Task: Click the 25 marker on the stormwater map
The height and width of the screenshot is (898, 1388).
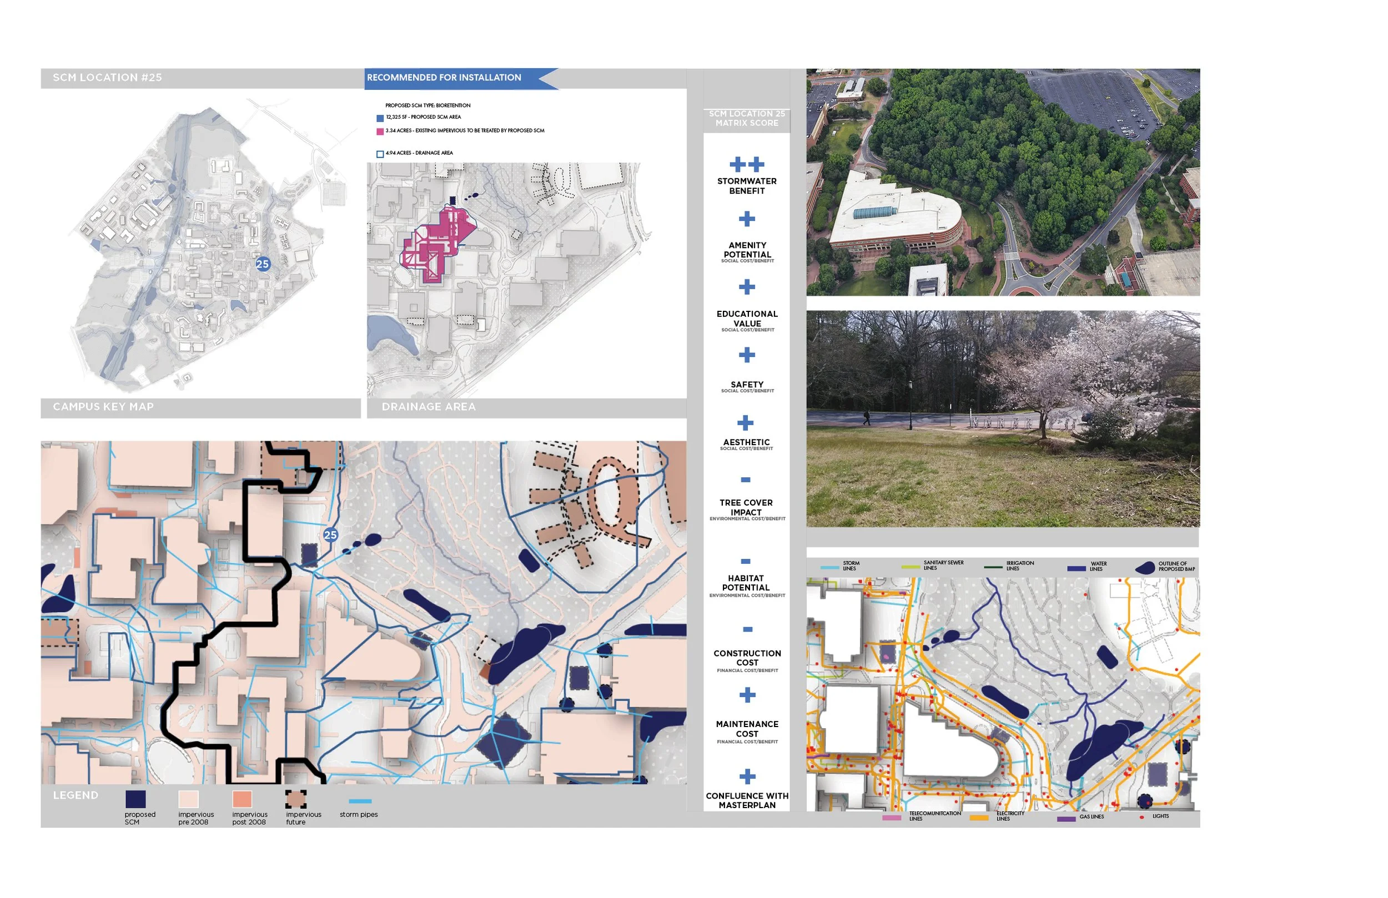Action: [330, 534]
